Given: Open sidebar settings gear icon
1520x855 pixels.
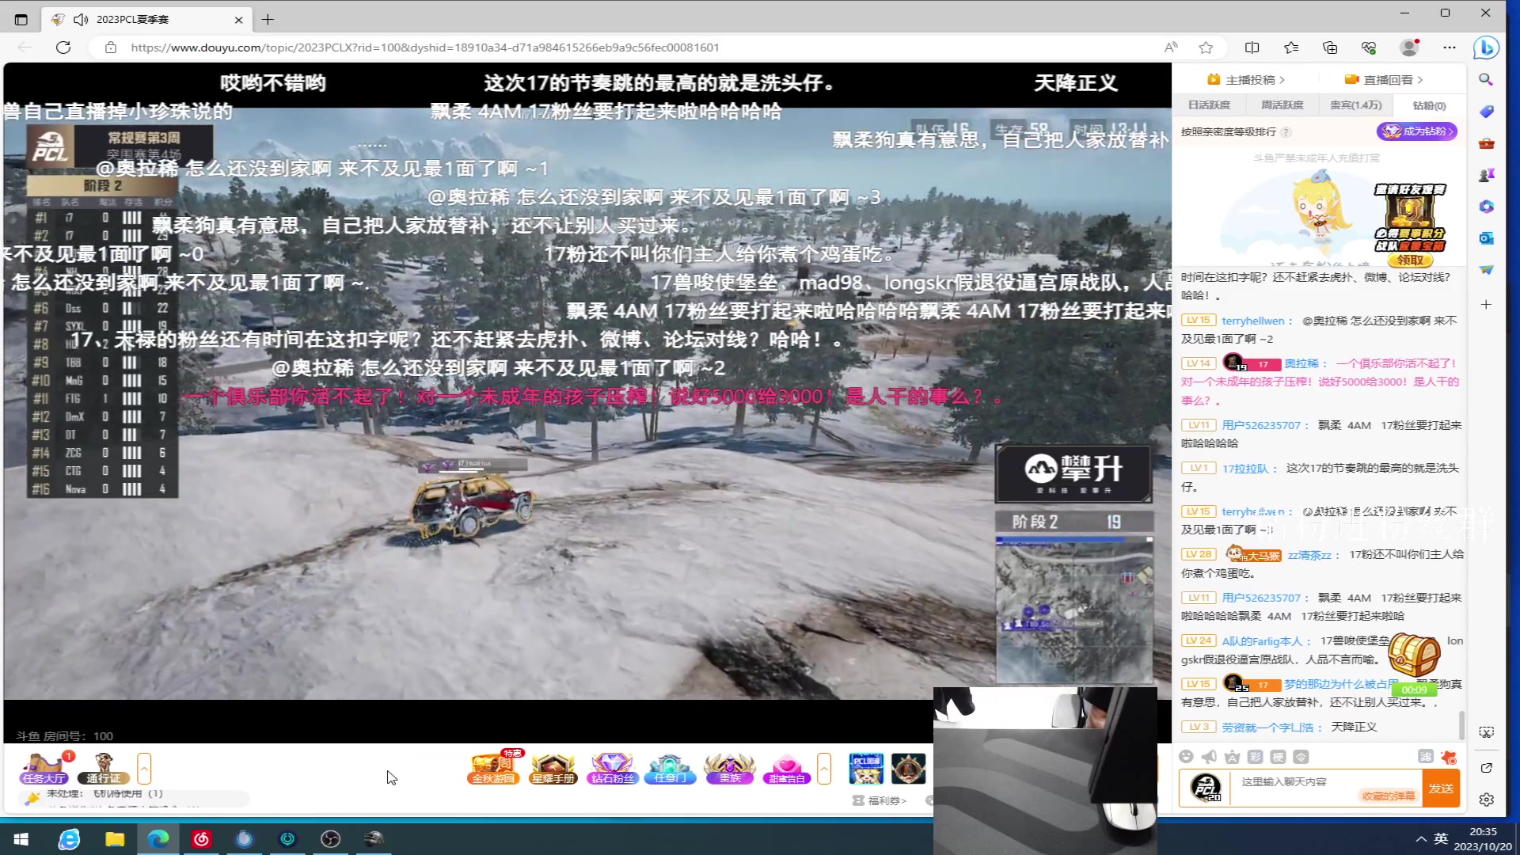Looking at the screenshot, I should [1486, 800].
